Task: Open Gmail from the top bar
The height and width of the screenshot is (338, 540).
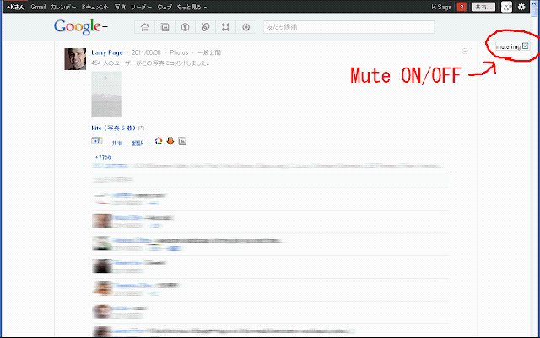Action: tap(38, 7)
